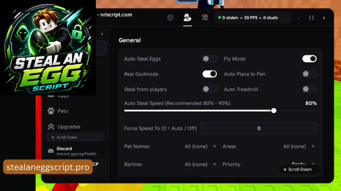Click the General section heading

[130, 40]
